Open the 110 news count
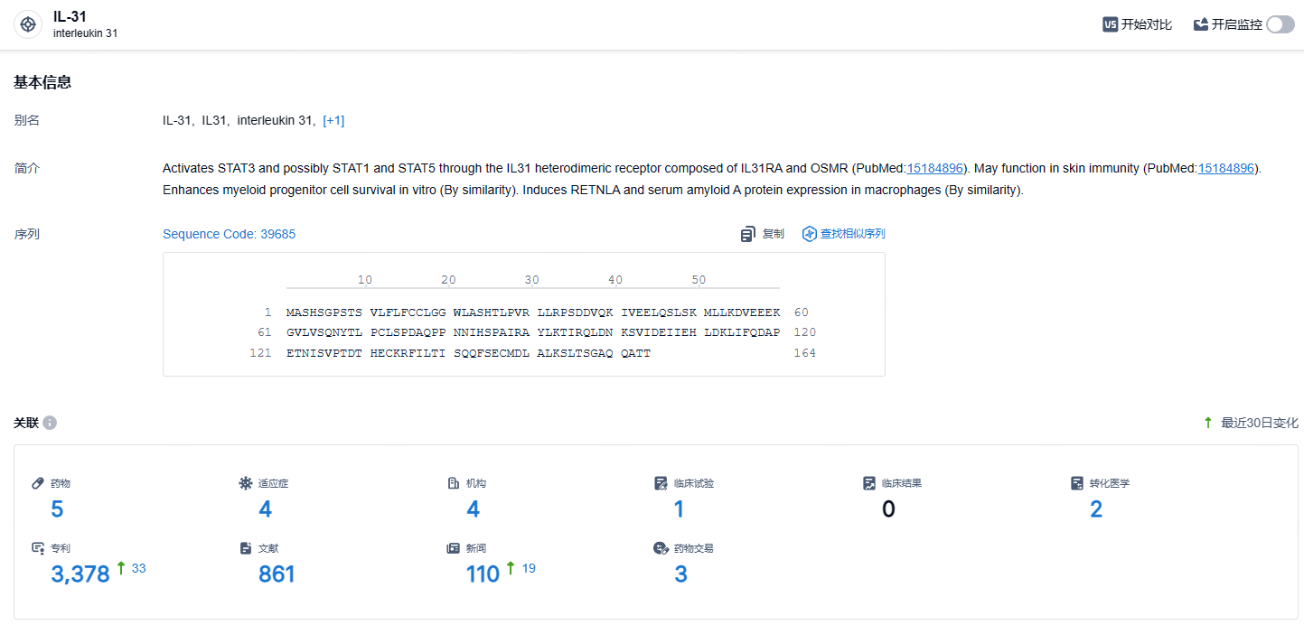1304x625 pixels. [483, 574]
